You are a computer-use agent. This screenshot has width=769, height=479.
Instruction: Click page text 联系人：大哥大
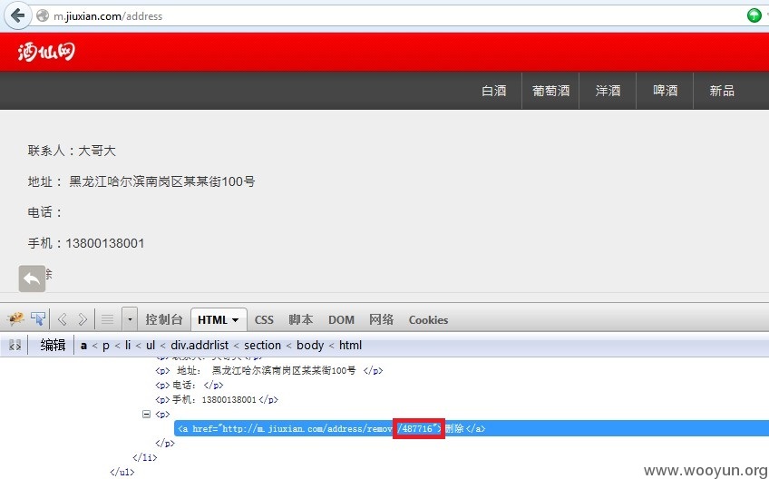click(72, 151)
